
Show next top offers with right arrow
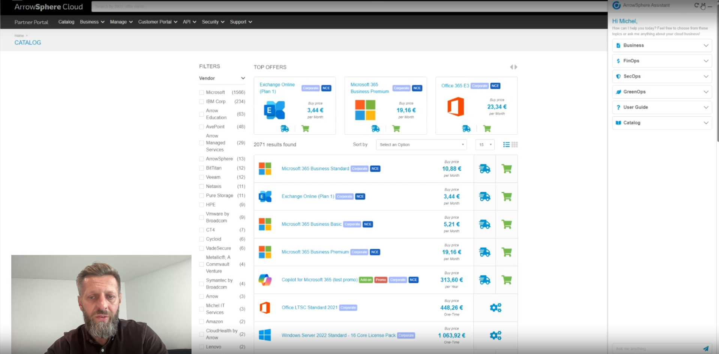[516, 67]
